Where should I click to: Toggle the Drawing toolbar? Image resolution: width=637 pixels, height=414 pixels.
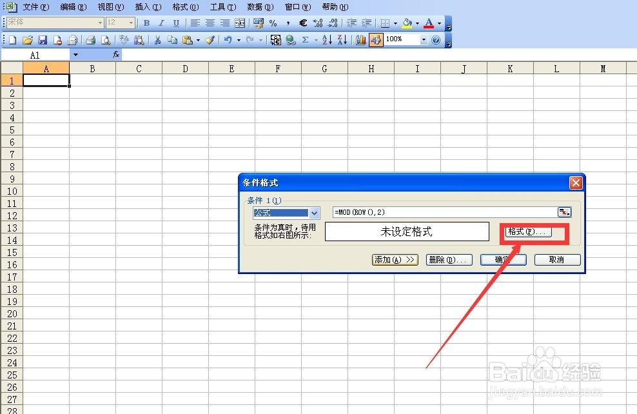tap(376, 40)
